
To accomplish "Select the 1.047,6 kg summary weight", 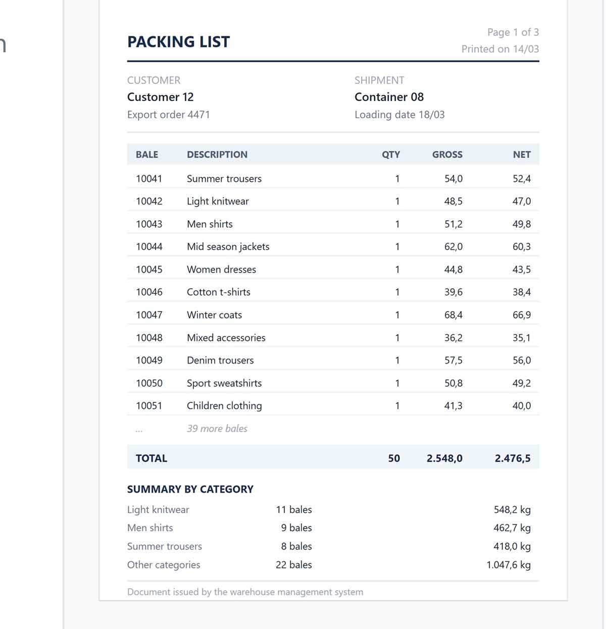I will coord(509,565).
